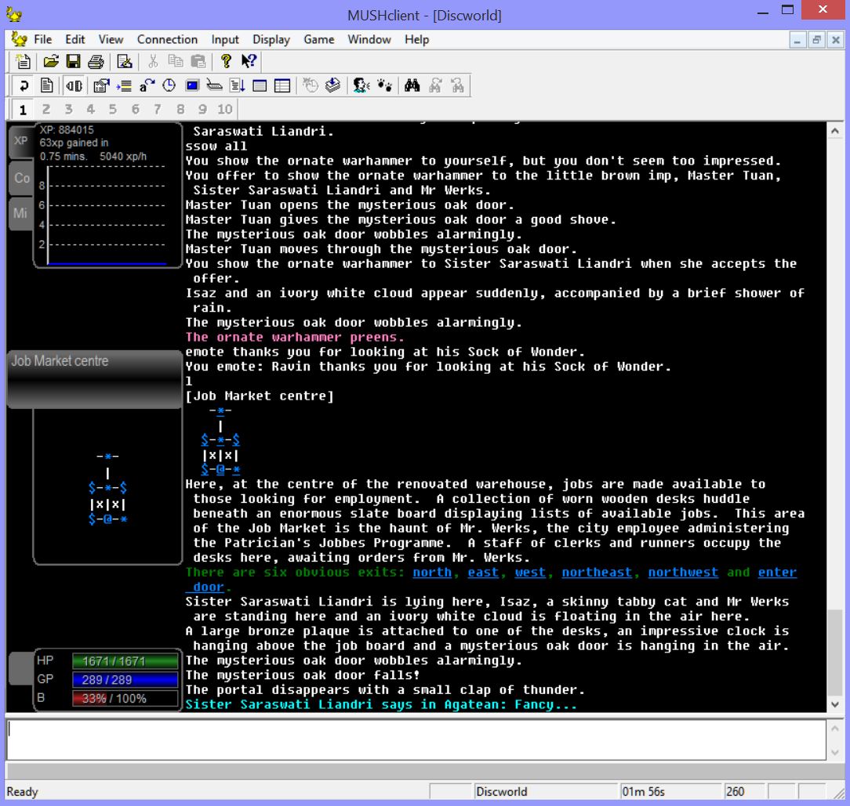This screenshot has height=806, width=850.
Task: Click the Job Market centre panel header
Action: tap(94, 378)
